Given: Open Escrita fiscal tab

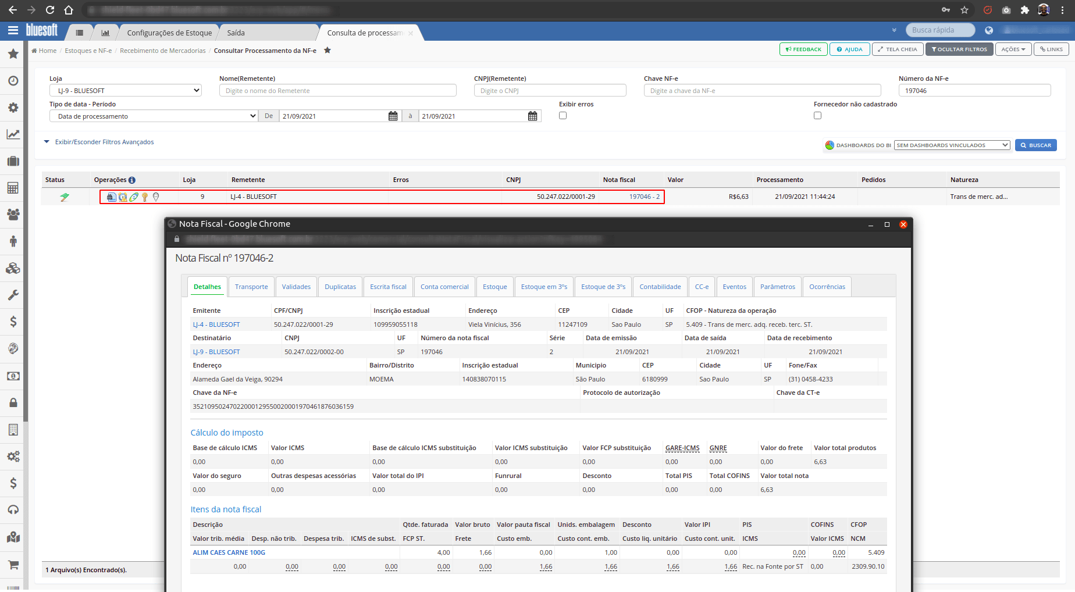Looking at the screenshot, I should (388, 287).
